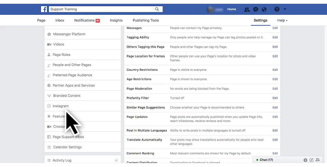
Task: Open the Notifications tab
Action: [x=85, y=21]
